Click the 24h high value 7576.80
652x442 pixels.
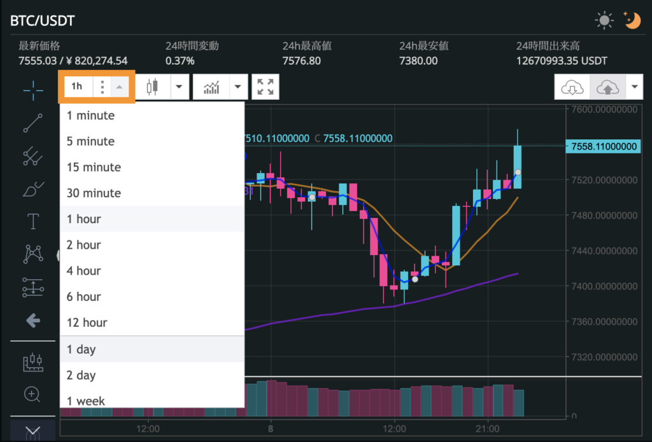(x=301, y=61)
